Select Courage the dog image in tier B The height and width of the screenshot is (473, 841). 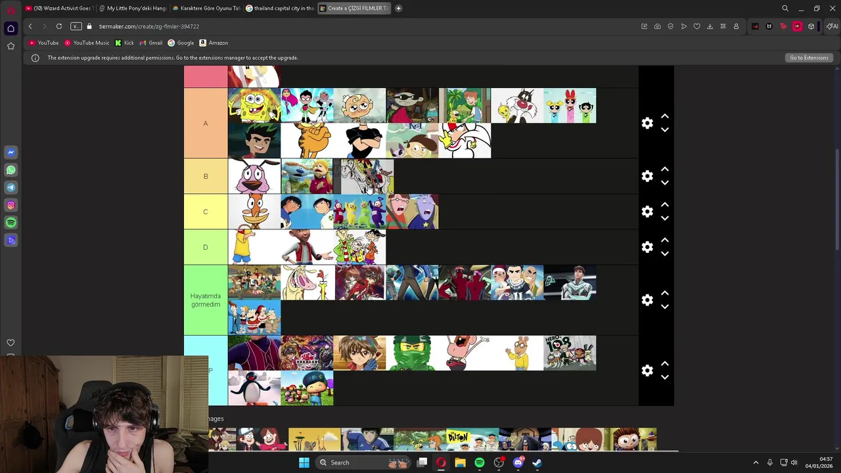pos(254,176)
